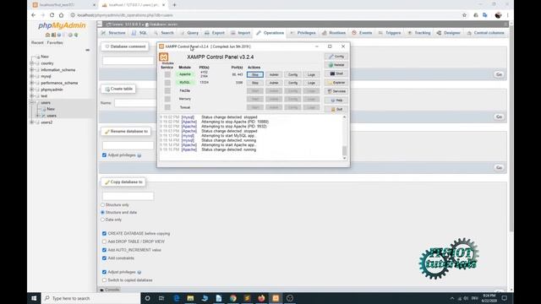
Task: Open XAMPP Config button with wrench icon
Action: [x=336, y=57]
